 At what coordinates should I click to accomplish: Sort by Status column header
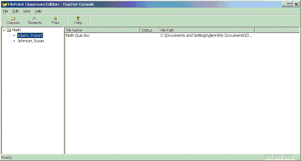tap(150, 30)
